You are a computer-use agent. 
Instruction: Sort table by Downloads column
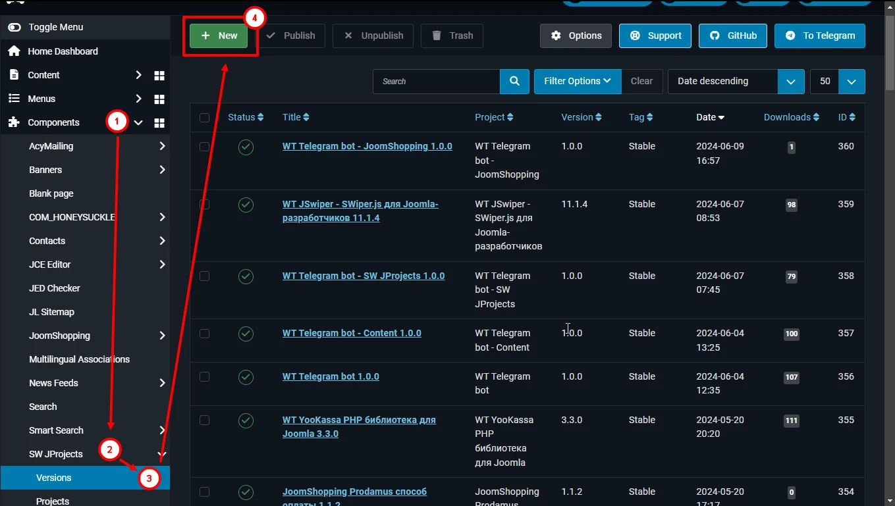[792, 117]
